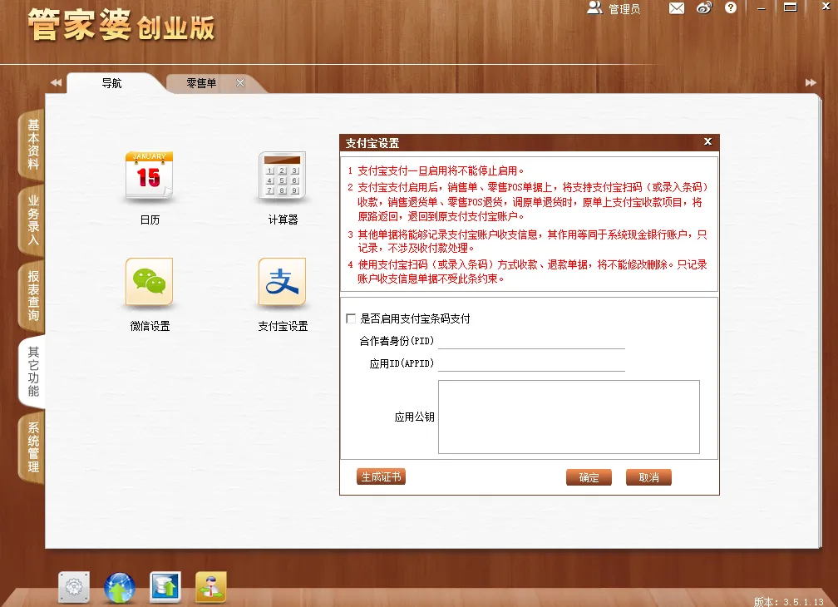Open 微信设置 WeChat settings icon
838x607 pixels.
149,282
